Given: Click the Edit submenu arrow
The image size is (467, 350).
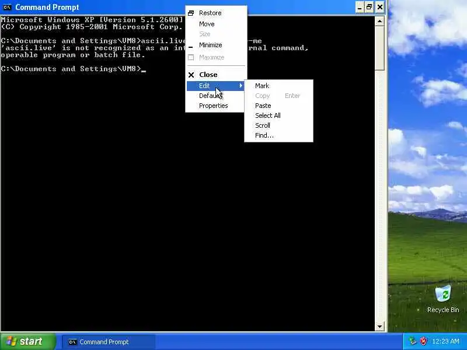Looking at the screenshot, I should [241, 86].
